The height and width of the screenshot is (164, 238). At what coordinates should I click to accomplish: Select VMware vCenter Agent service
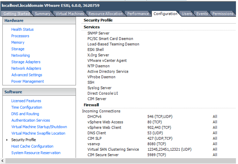(x=107, y=61)
